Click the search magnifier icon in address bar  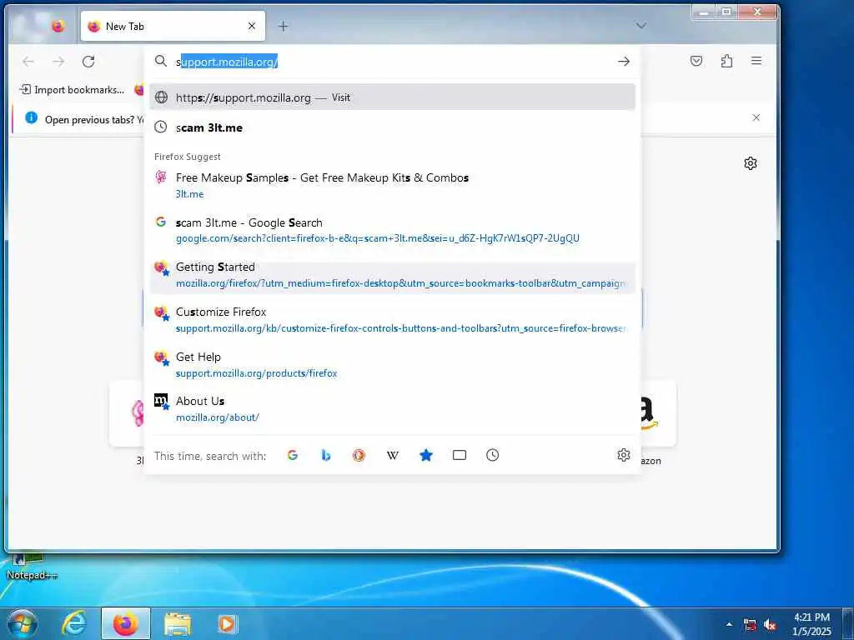click(161, 61)
